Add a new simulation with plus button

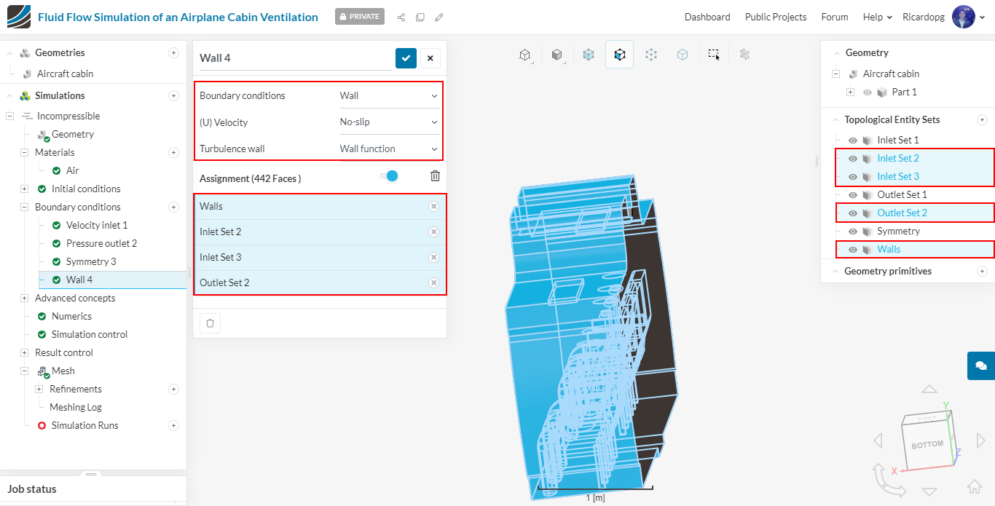click(x=173, y=95)
